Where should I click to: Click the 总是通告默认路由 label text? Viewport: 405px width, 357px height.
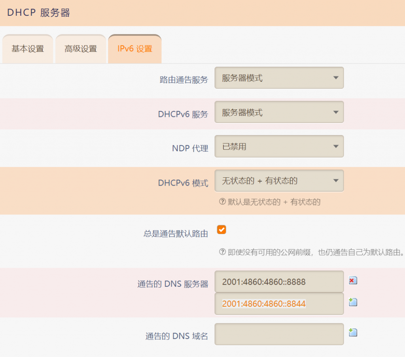click(176, 233)
